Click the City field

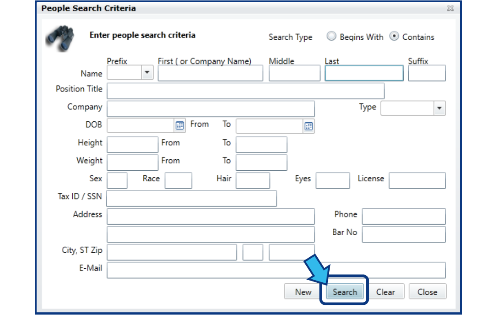pyautogui.click(x=172, y=252)
